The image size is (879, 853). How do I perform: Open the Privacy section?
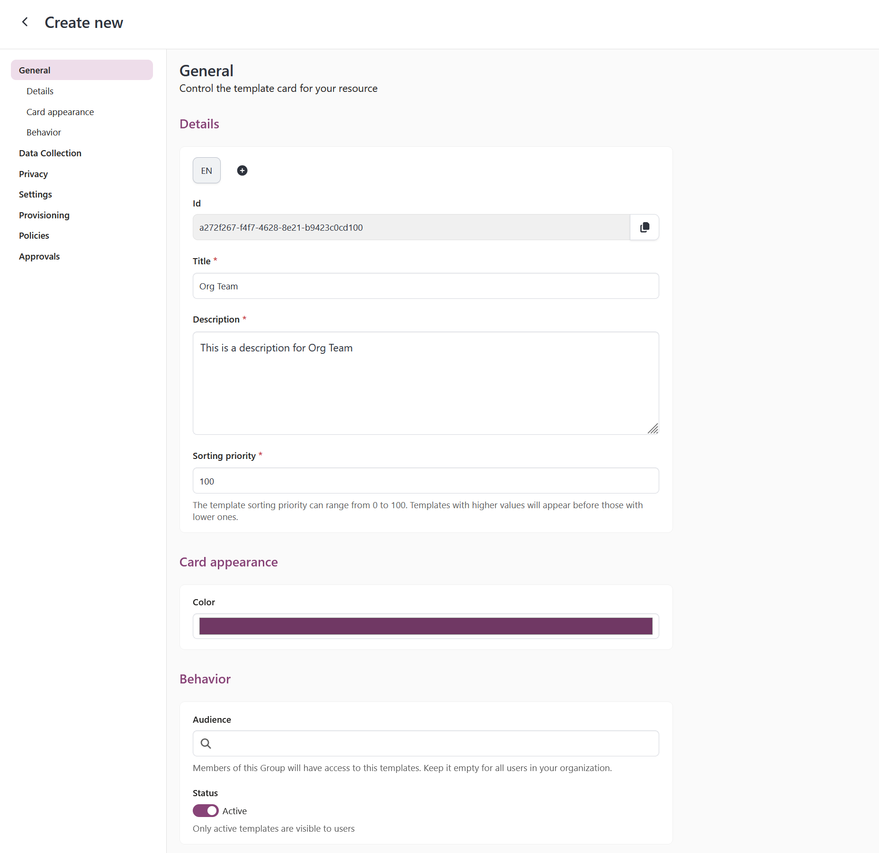(x=33, y=174)
